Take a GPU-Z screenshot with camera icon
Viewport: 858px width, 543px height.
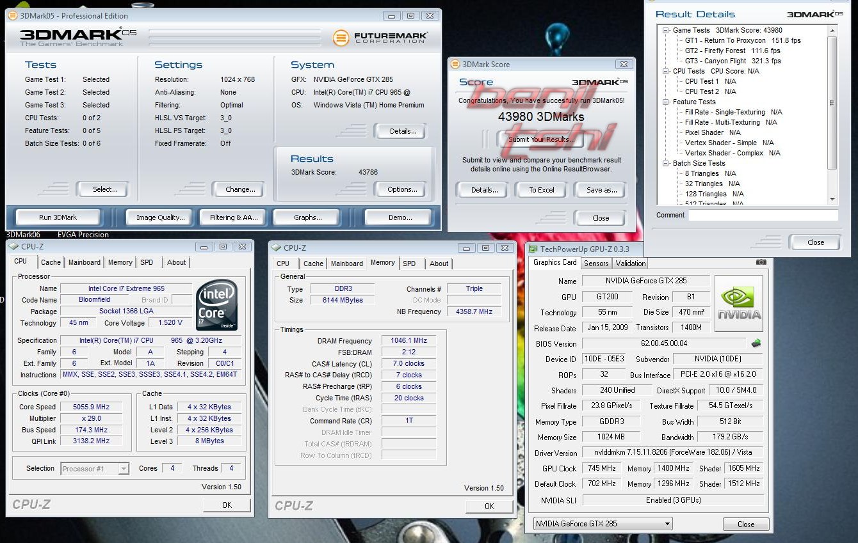(x=761, y=262)
